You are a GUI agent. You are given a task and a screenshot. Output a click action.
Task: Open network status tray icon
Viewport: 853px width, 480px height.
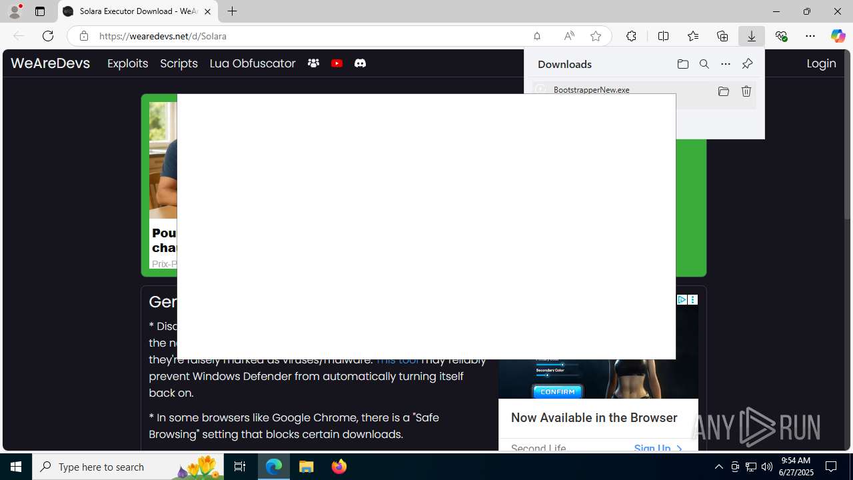tap(751, 467)
